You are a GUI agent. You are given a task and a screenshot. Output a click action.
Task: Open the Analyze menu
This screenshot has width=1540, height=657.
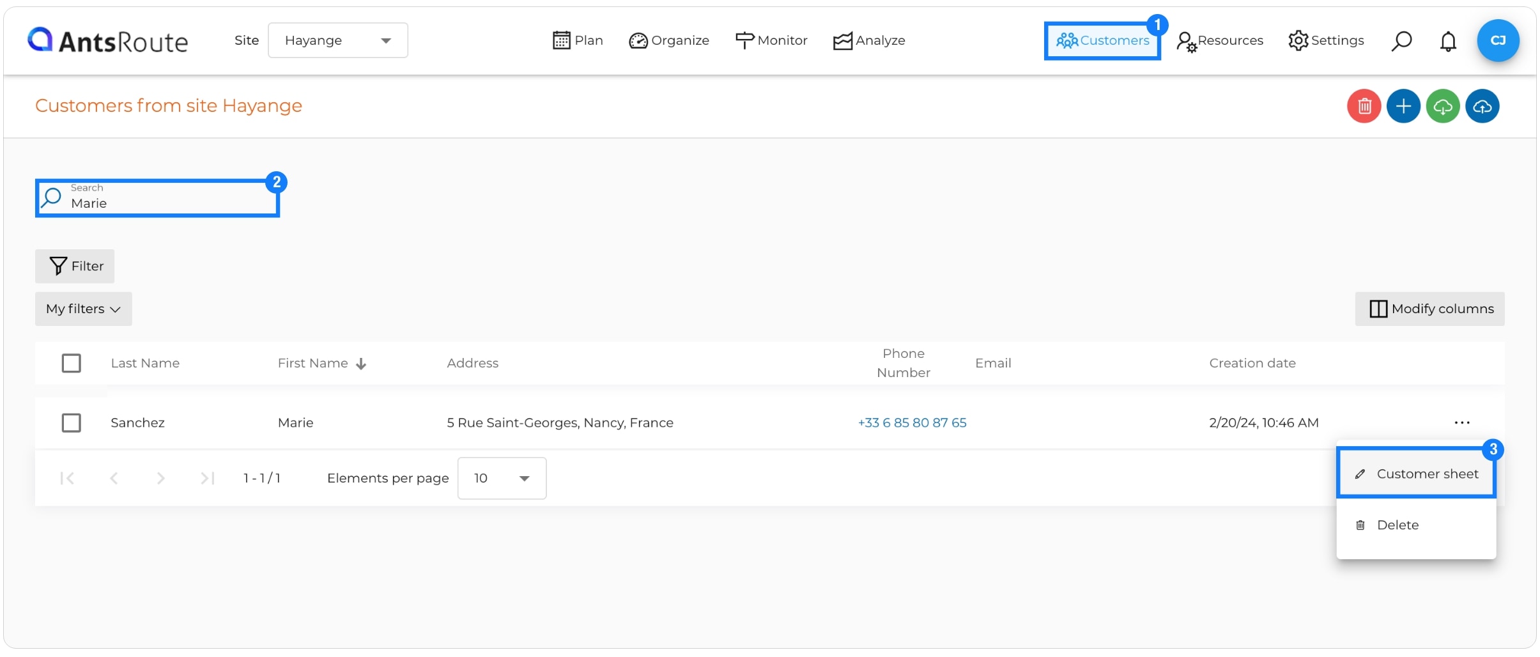pos(869,40)
